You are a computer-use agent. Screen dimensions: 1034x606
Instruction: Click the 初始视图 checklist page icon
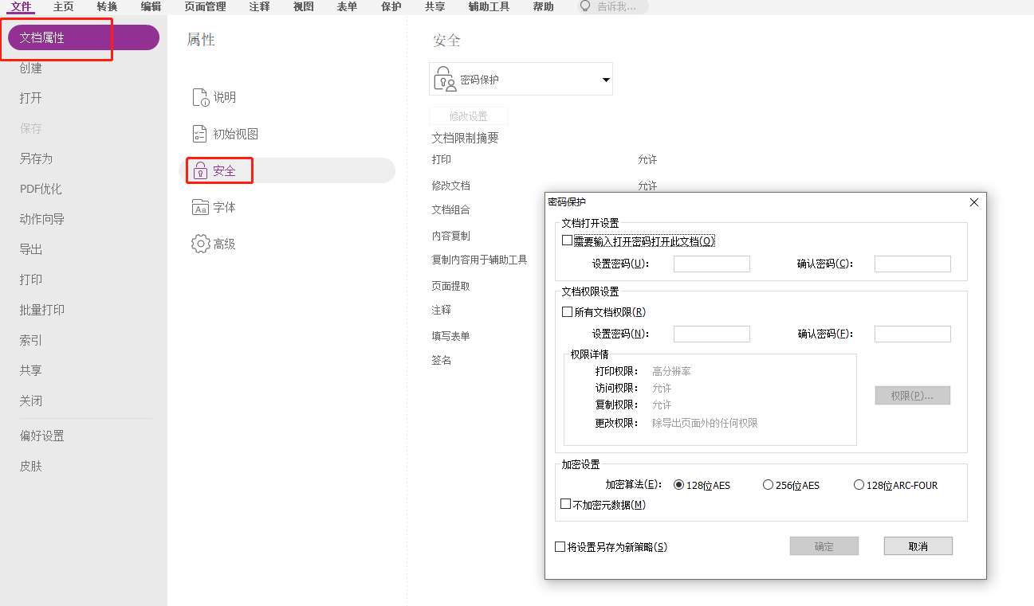coord(200,134)
